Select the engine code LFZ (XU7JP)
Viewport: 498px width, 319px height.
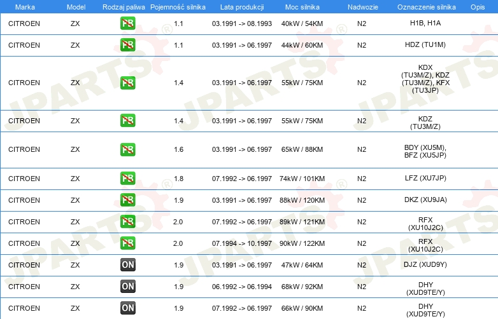click(x=425, y=178)
